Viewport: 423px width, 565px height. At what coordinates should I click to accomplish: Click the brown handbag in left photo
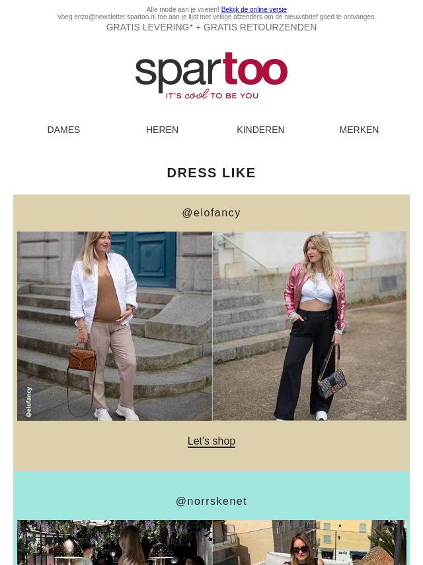pos(83,359)
